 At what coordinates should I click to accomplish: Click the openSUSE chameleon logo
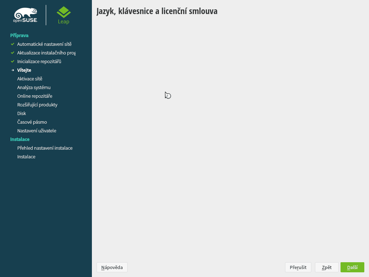[25, 15]
